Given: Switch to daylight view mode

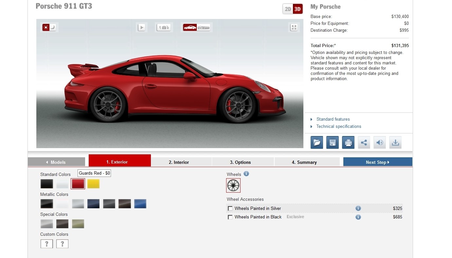Looking at the screenshot, I should (x=46, y=27).
